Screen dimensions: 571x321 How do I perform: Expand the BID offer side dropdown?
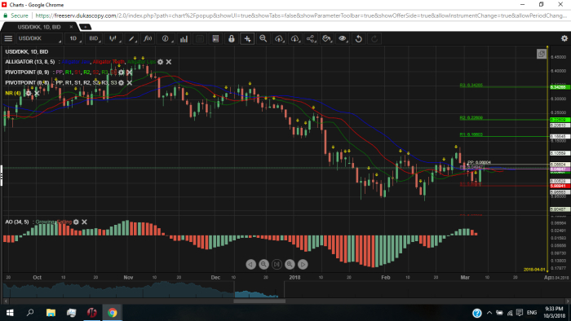point(95,38)
